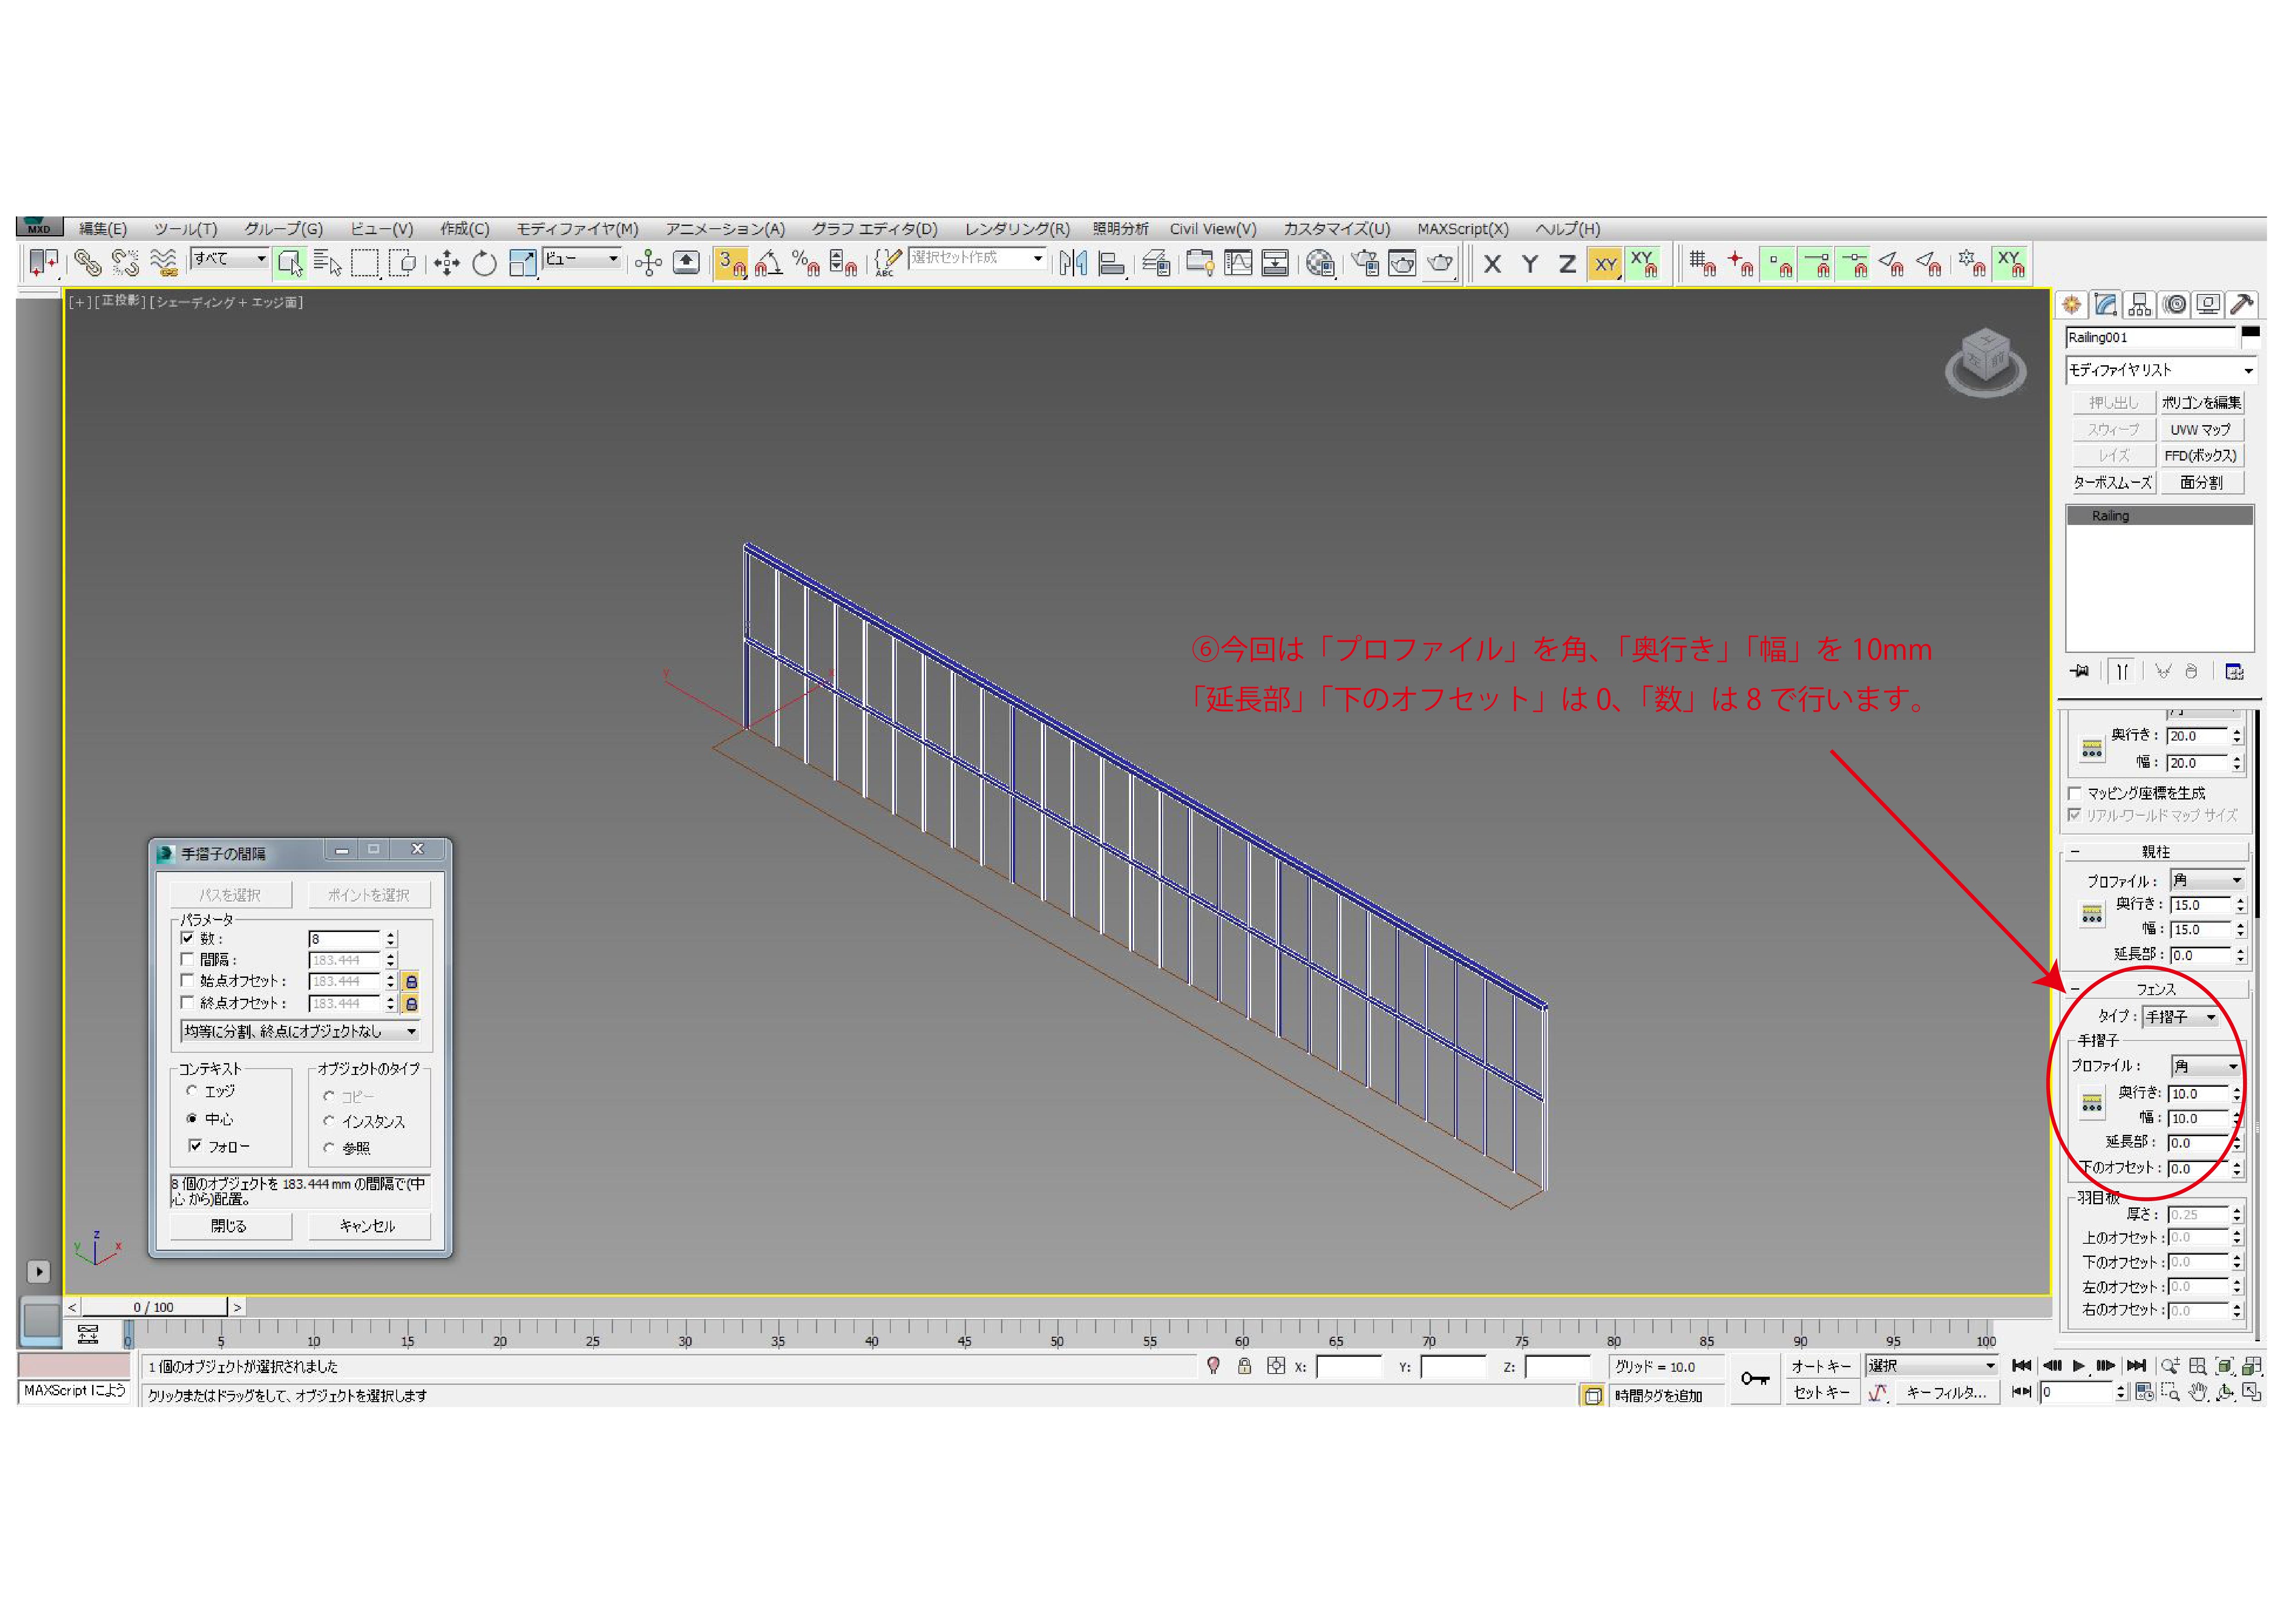Click the Select and Move tool
The height and width of the screenshot is (1624, 2283).
point(446,264)
